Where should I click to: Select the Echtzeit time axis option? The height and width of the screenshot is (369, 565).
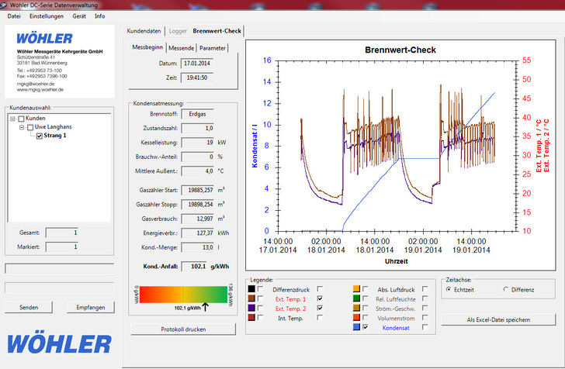tap(449, 289)
